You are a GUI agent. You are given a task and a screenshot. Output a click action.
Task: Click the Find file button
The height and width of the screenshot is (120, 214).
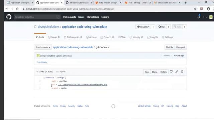170,47
